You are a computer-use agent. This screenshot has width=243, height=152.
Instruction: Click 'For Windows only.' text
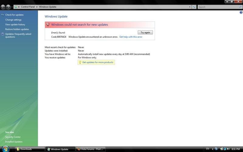pyautogui.click(x=87, y=57)
